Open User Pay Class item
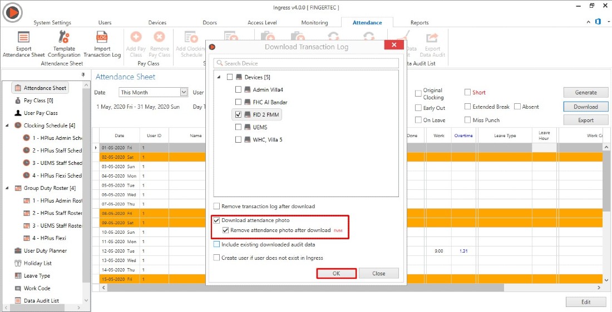Screen dimensions: 612x312 pyautogui.click(x=36, y=113)
